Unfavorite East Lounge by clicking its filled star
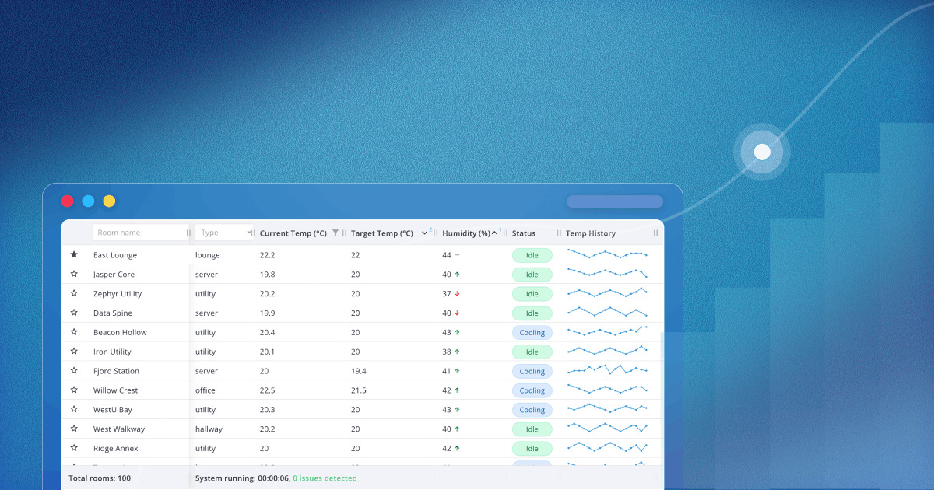 coord(74,254)
